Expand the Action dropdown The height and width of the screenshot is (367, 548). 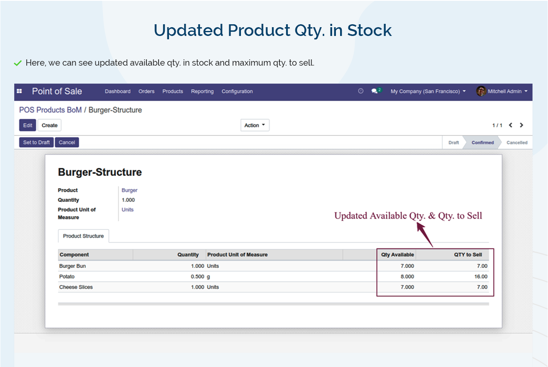pos(255,125)
